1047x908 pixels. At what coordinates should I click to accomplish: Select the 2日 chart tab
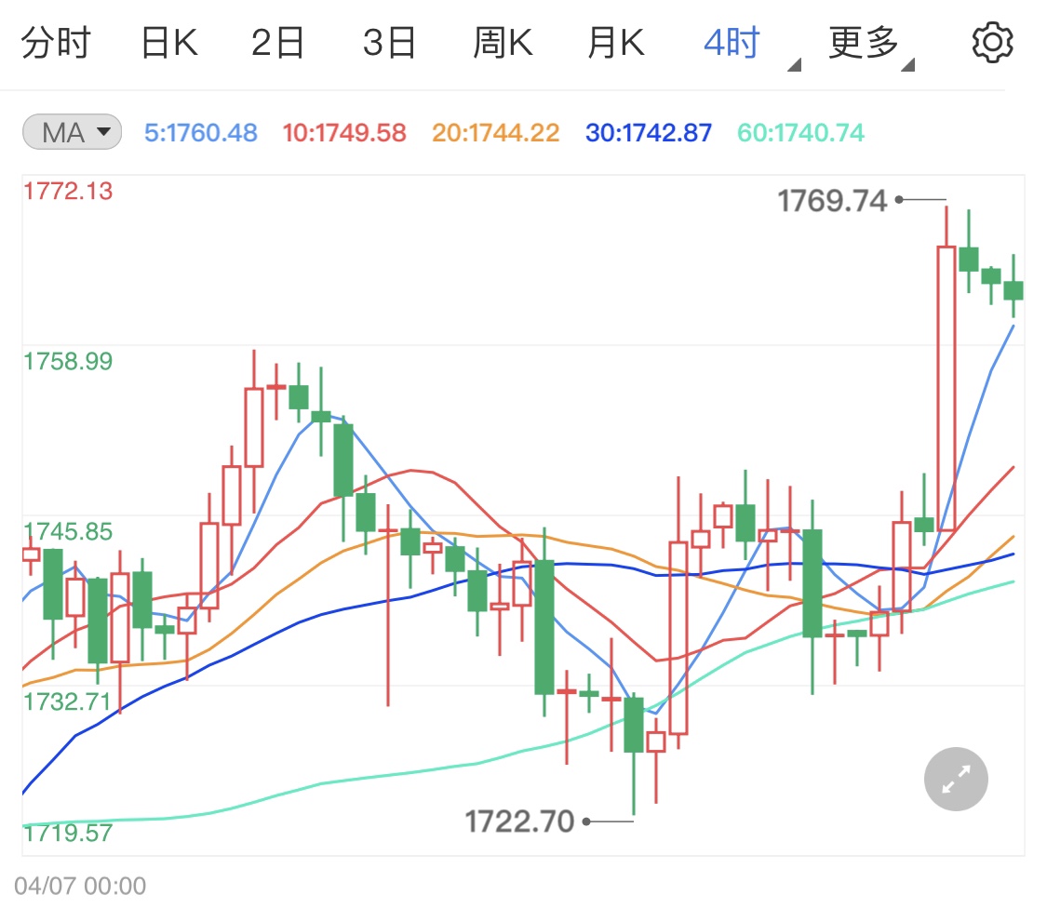(277, 43)
